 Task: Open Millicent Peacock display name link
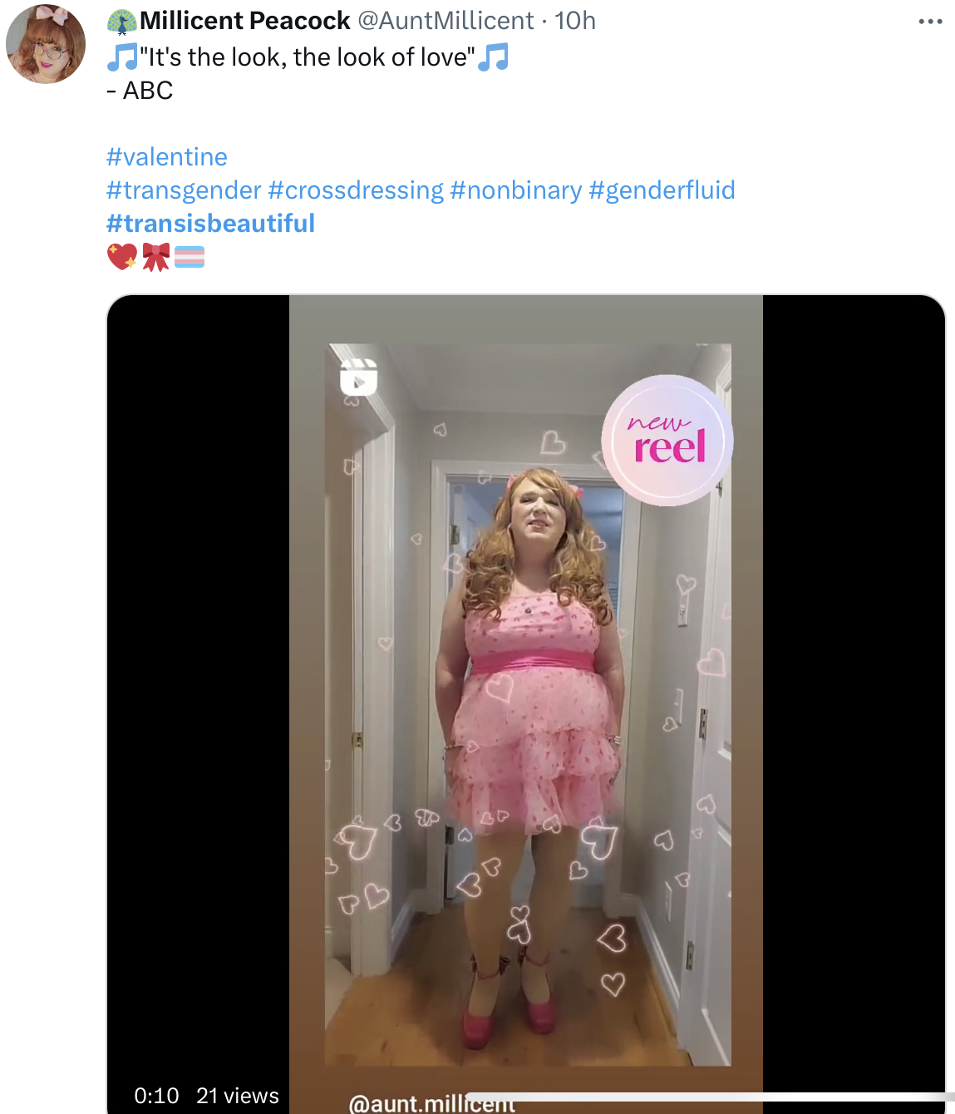click(x=245, y=21)
